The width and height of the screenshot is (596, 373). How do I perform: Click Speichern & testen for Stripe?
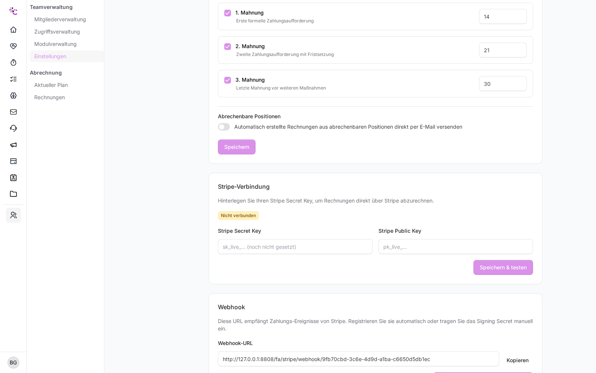point(503,267)
